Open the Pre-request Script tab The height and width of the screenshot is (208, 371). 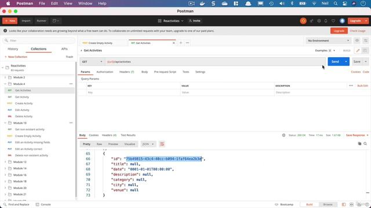pyautogui.click(x=165, y=72)
